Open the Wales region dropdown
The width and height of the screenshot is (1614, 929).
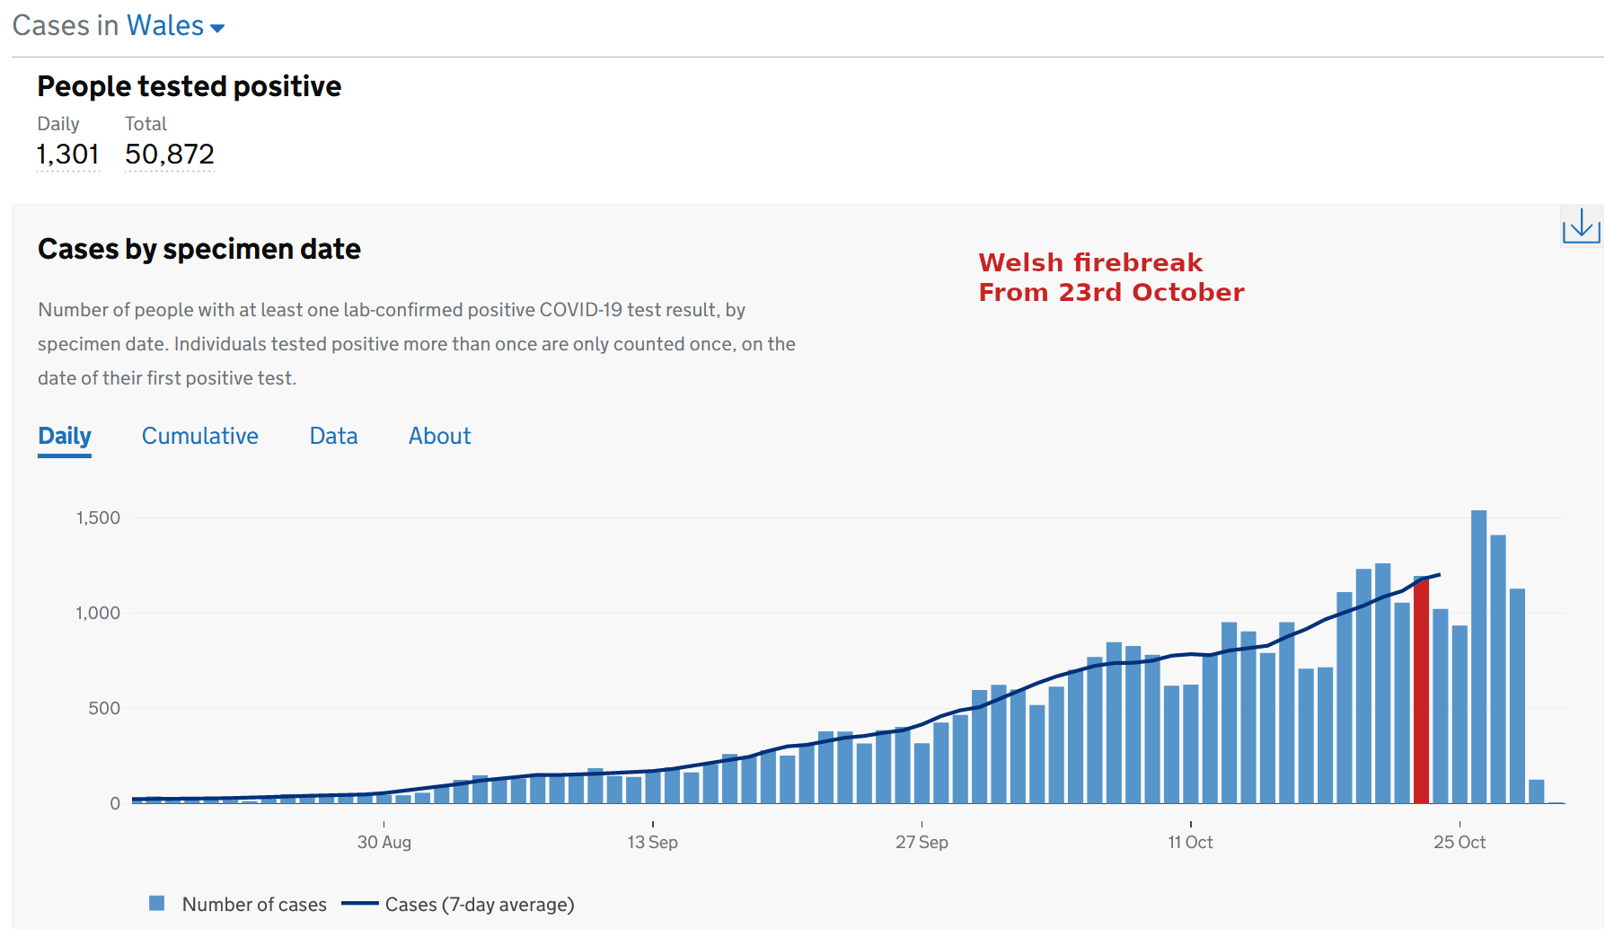(x=176, y=26)
